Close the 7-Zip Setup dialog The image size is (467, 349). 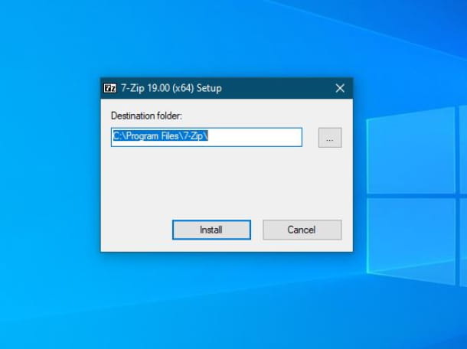(340, 88)
